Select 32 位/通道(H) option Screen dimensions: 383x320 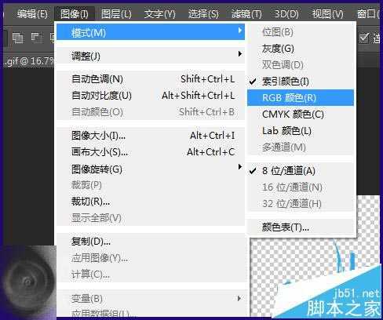tap(301, 203)
